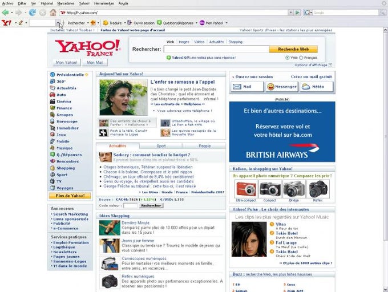This screenshot has width=388, height=292.
Task: Click the British Airways advertisement banner
Action: point(282,132)
